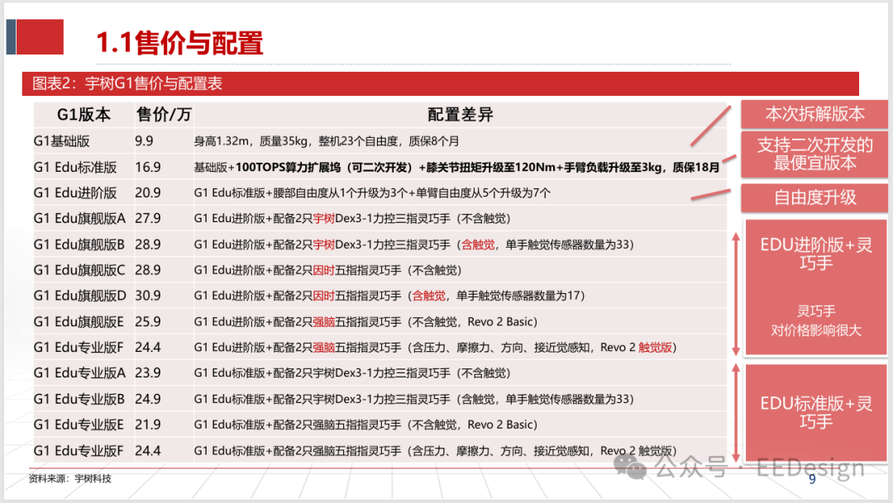The image size is (893, 503).
Task: Click the bold 100TOPS算力扩展坞 description
Action: tap(456, 168)
